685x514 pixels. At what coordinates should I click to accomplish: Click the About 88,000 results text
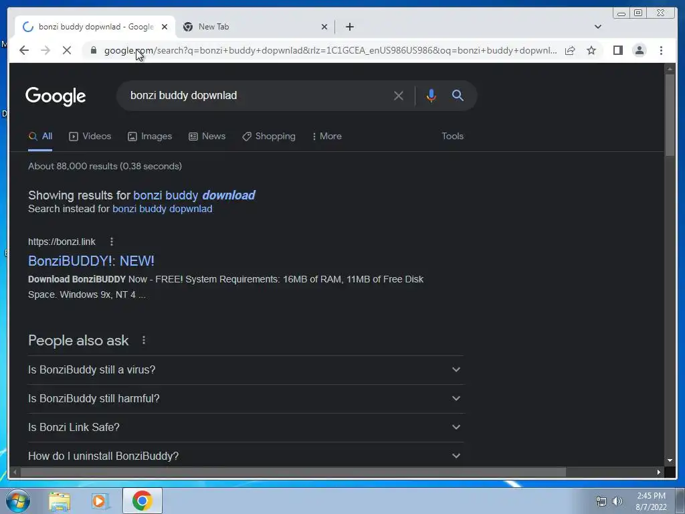tap(105, 166)
